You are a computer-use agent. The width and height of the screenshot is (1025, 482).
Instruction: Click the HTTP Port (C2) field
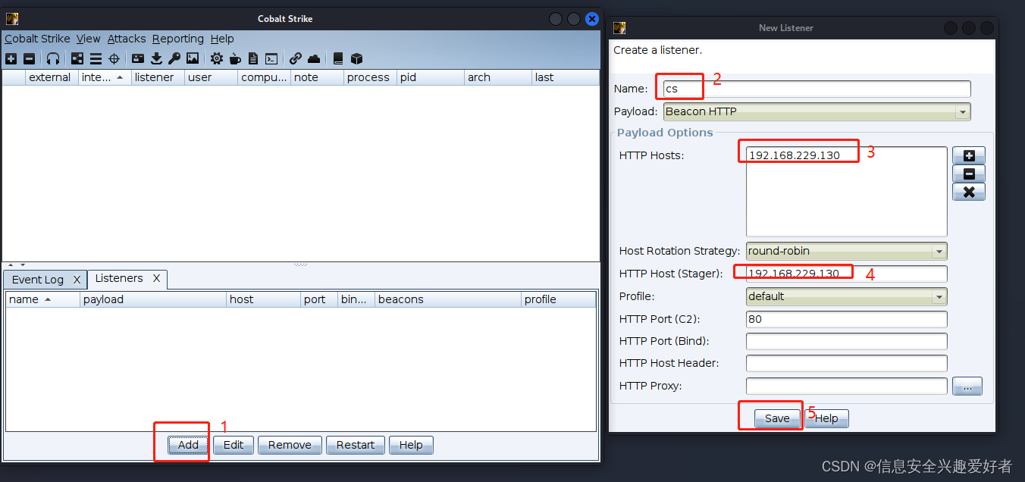pos(847,319)
